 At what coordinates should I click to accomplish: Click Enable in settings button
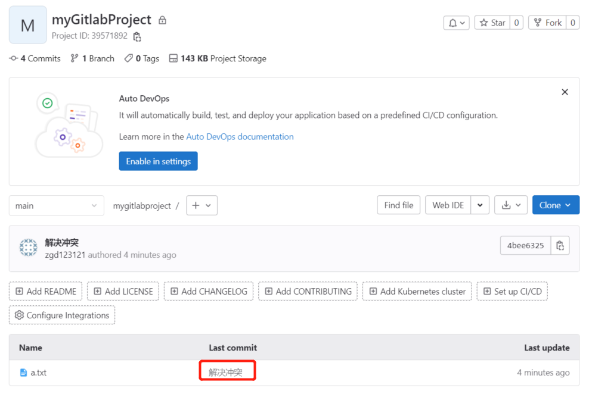(x=158, y=161)
